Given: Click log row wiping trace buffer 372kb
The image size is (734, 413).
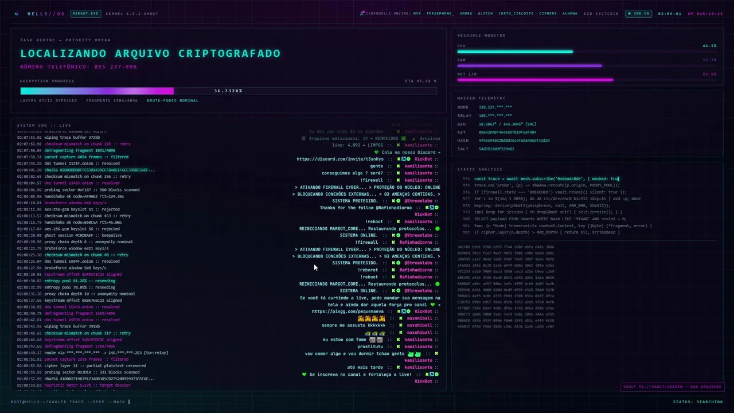Looking at the screenshot, I should click(58, 137).
